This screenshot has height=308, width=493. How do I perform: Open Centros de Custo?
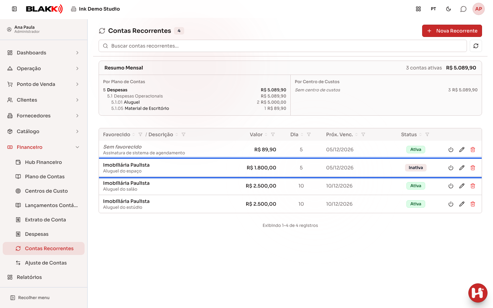(x=43, y=191)
